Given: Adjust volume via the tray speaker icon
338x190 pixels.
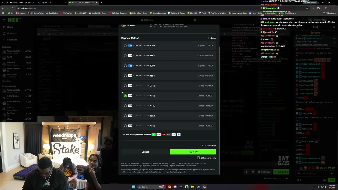Looking at the screenshot, I should click(x=325, y=187).
